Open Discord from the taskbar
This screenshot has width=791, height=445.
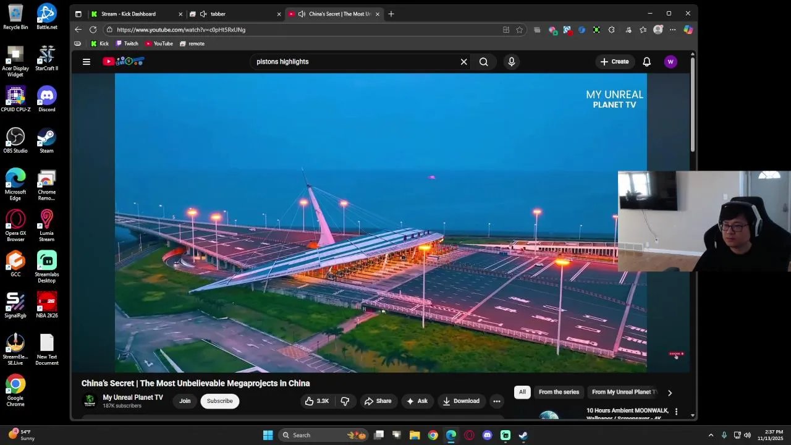click(488, 435)
